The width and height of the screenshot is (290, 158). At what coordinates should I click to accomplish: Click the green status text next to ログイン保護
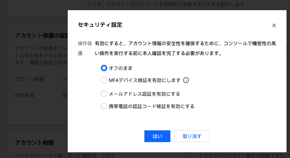click(65, 79)
